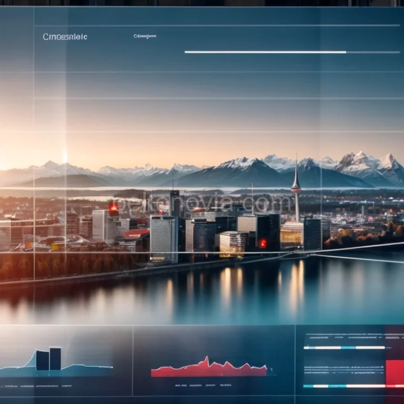Click the unfilled end of the top progress bar
404x404 pixels.
pyautogui.click(x=372, y=52)
